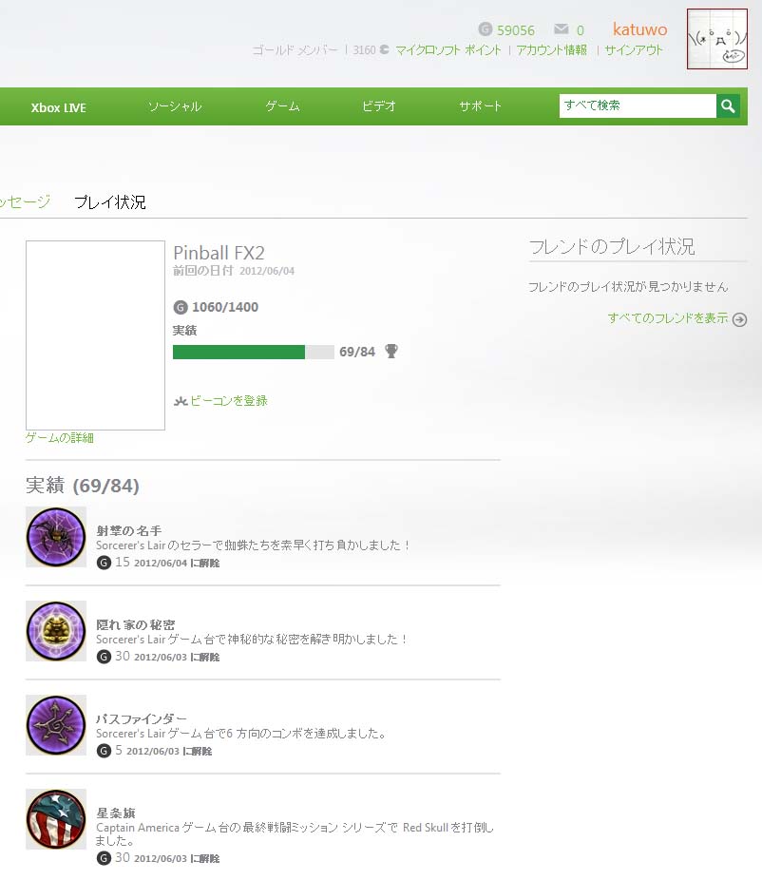
Task: Open the spider web achievement icon 射撃の名手
Action: tap(56, 537)
